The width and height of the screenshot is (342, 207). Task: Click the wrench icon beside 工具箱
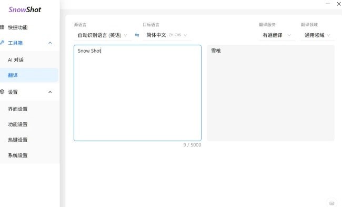click(x=2, y=43)
